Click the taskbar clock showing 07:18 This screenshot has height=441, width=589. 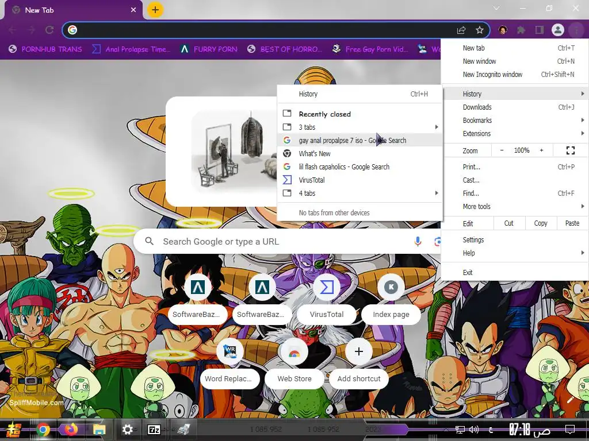530,430
